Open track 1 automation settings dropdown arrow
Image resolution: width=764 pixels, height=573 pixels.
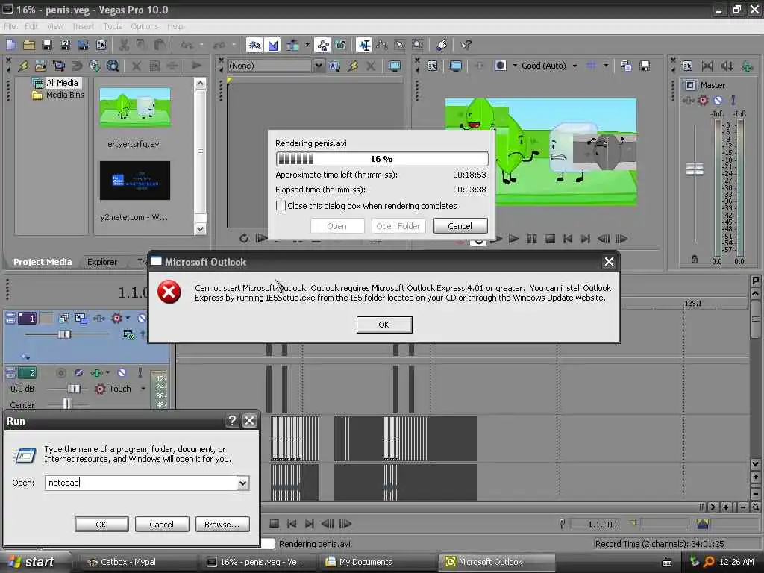click(x=128, y=318)
